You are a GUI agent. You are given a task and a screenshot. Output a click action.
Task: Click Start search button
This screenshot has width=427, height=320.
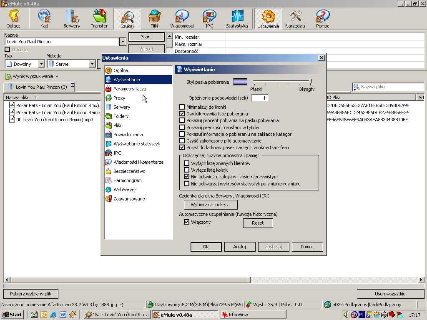pos(146,37)
